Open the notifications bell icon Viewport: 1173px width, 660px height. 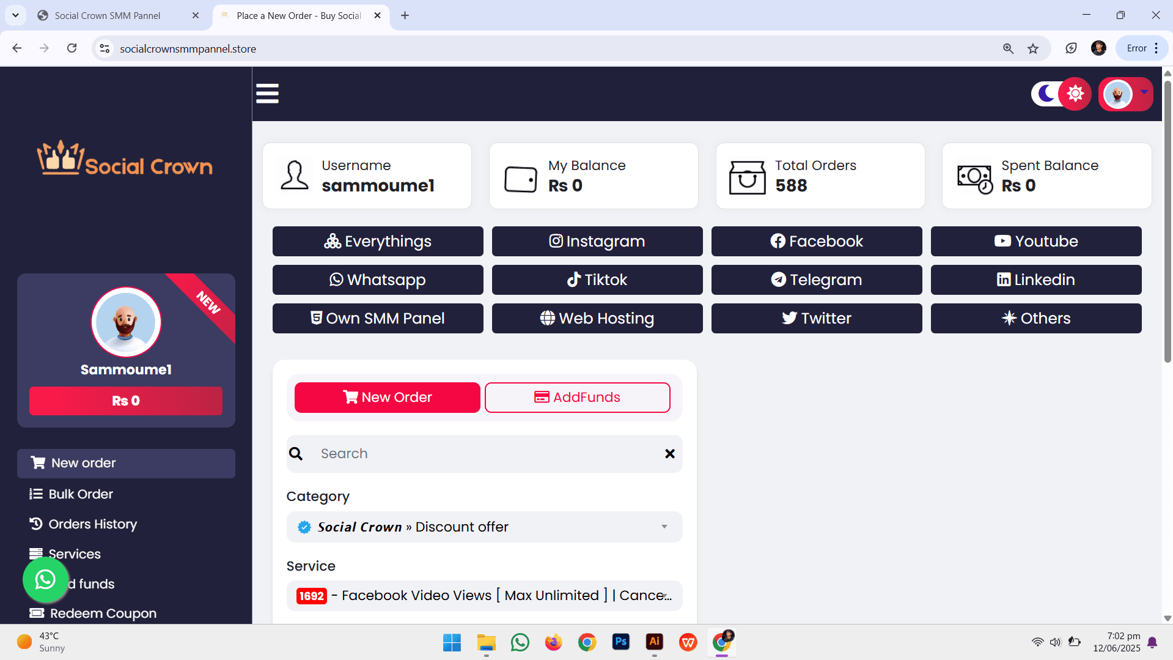click(x=1153, y=642)
